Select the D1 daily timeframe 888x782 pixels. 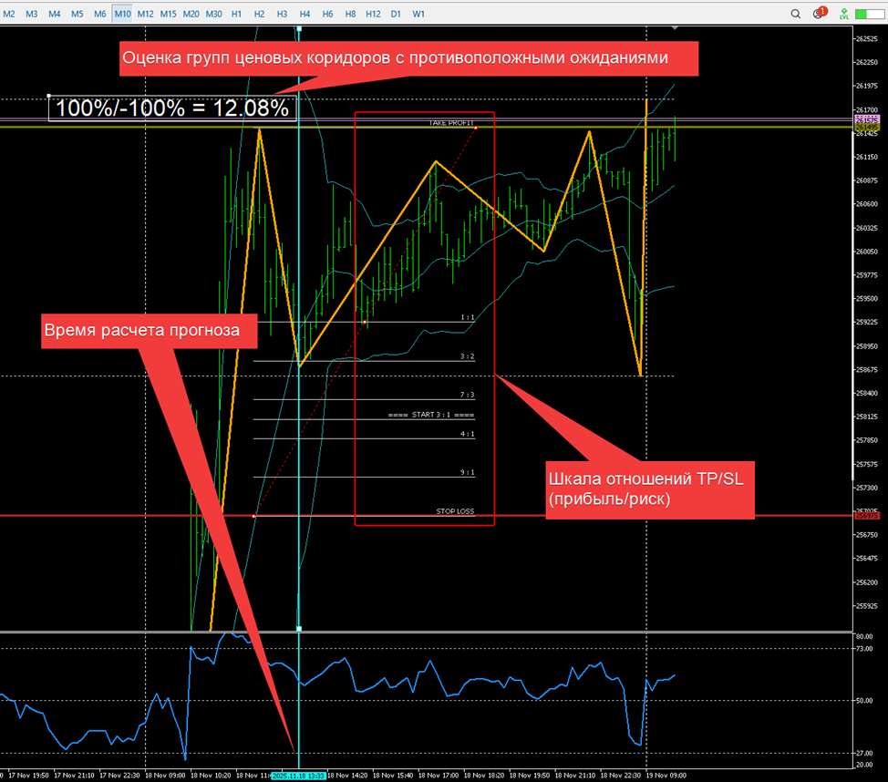click(x=396, y=14)
